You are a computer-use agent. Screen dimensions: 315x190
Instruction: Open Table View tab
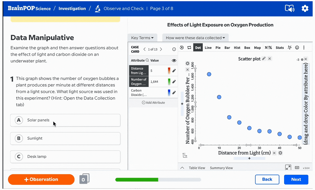click(x=197, y=168)
